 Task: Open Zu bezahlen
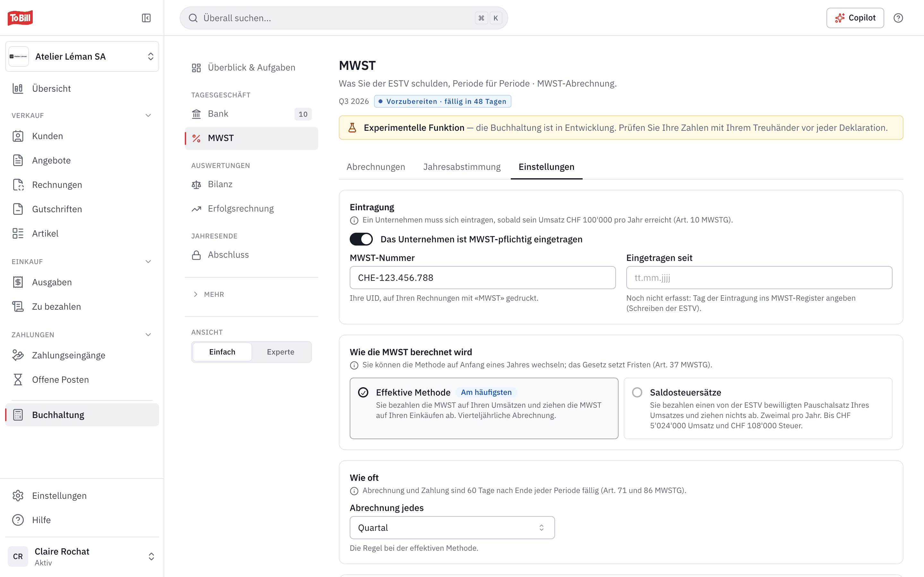click(82, 306)
